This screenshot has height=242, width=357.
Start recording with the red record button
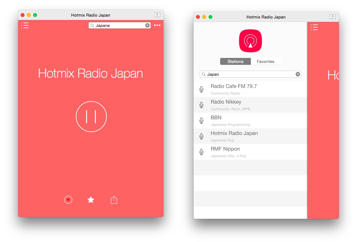(68, 200)
